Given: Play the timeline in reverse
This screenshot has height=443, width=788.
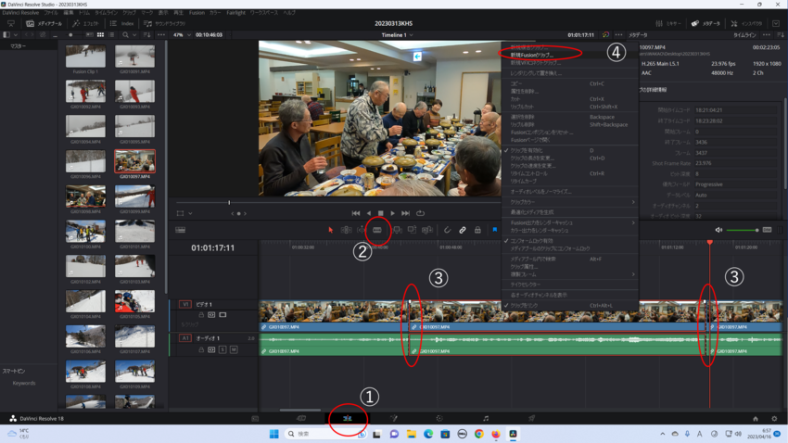Looking at the screenshot, I should click(369, 213).
